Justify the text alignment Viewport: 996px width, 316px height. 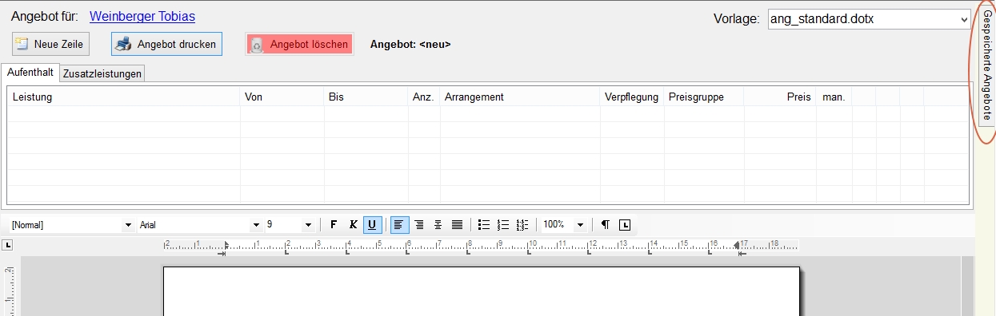tap(457, 225)
